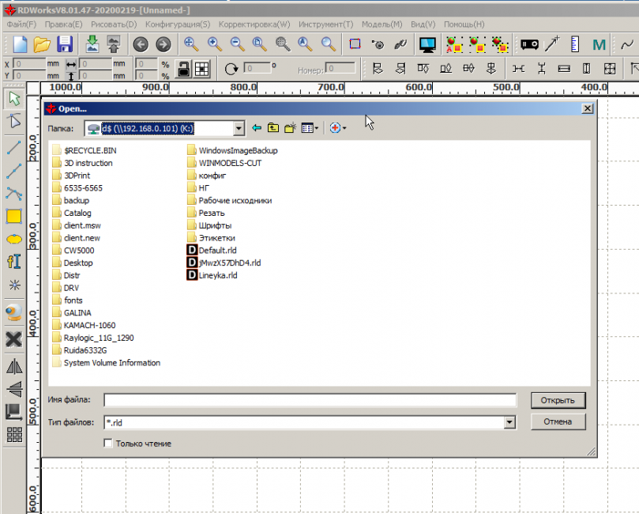Image resolution: width=639 pixels, height=514 pixels.
Task: Open the 'Тип файлов' file type dropdown
Action: click(x=509, y=423)
